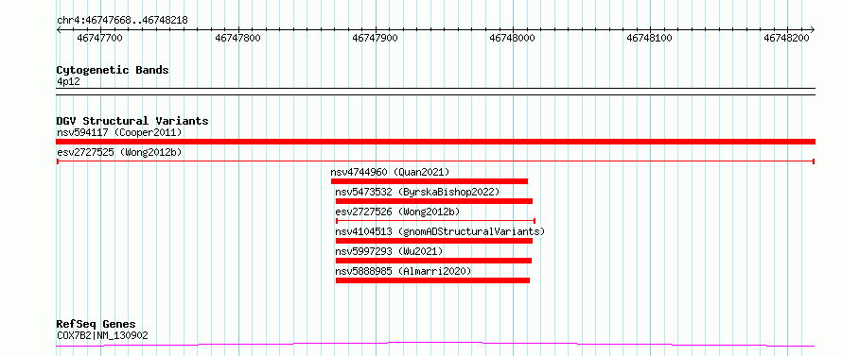This screenshot has width=842, height=356.
Task: Click nsv5888985 (Almarri2020) label
Action: tap(403, 271)
